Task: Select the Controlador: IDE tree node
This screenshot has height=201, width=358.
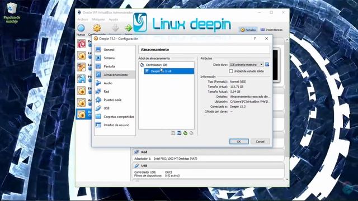Action: (x=167, y=65)
